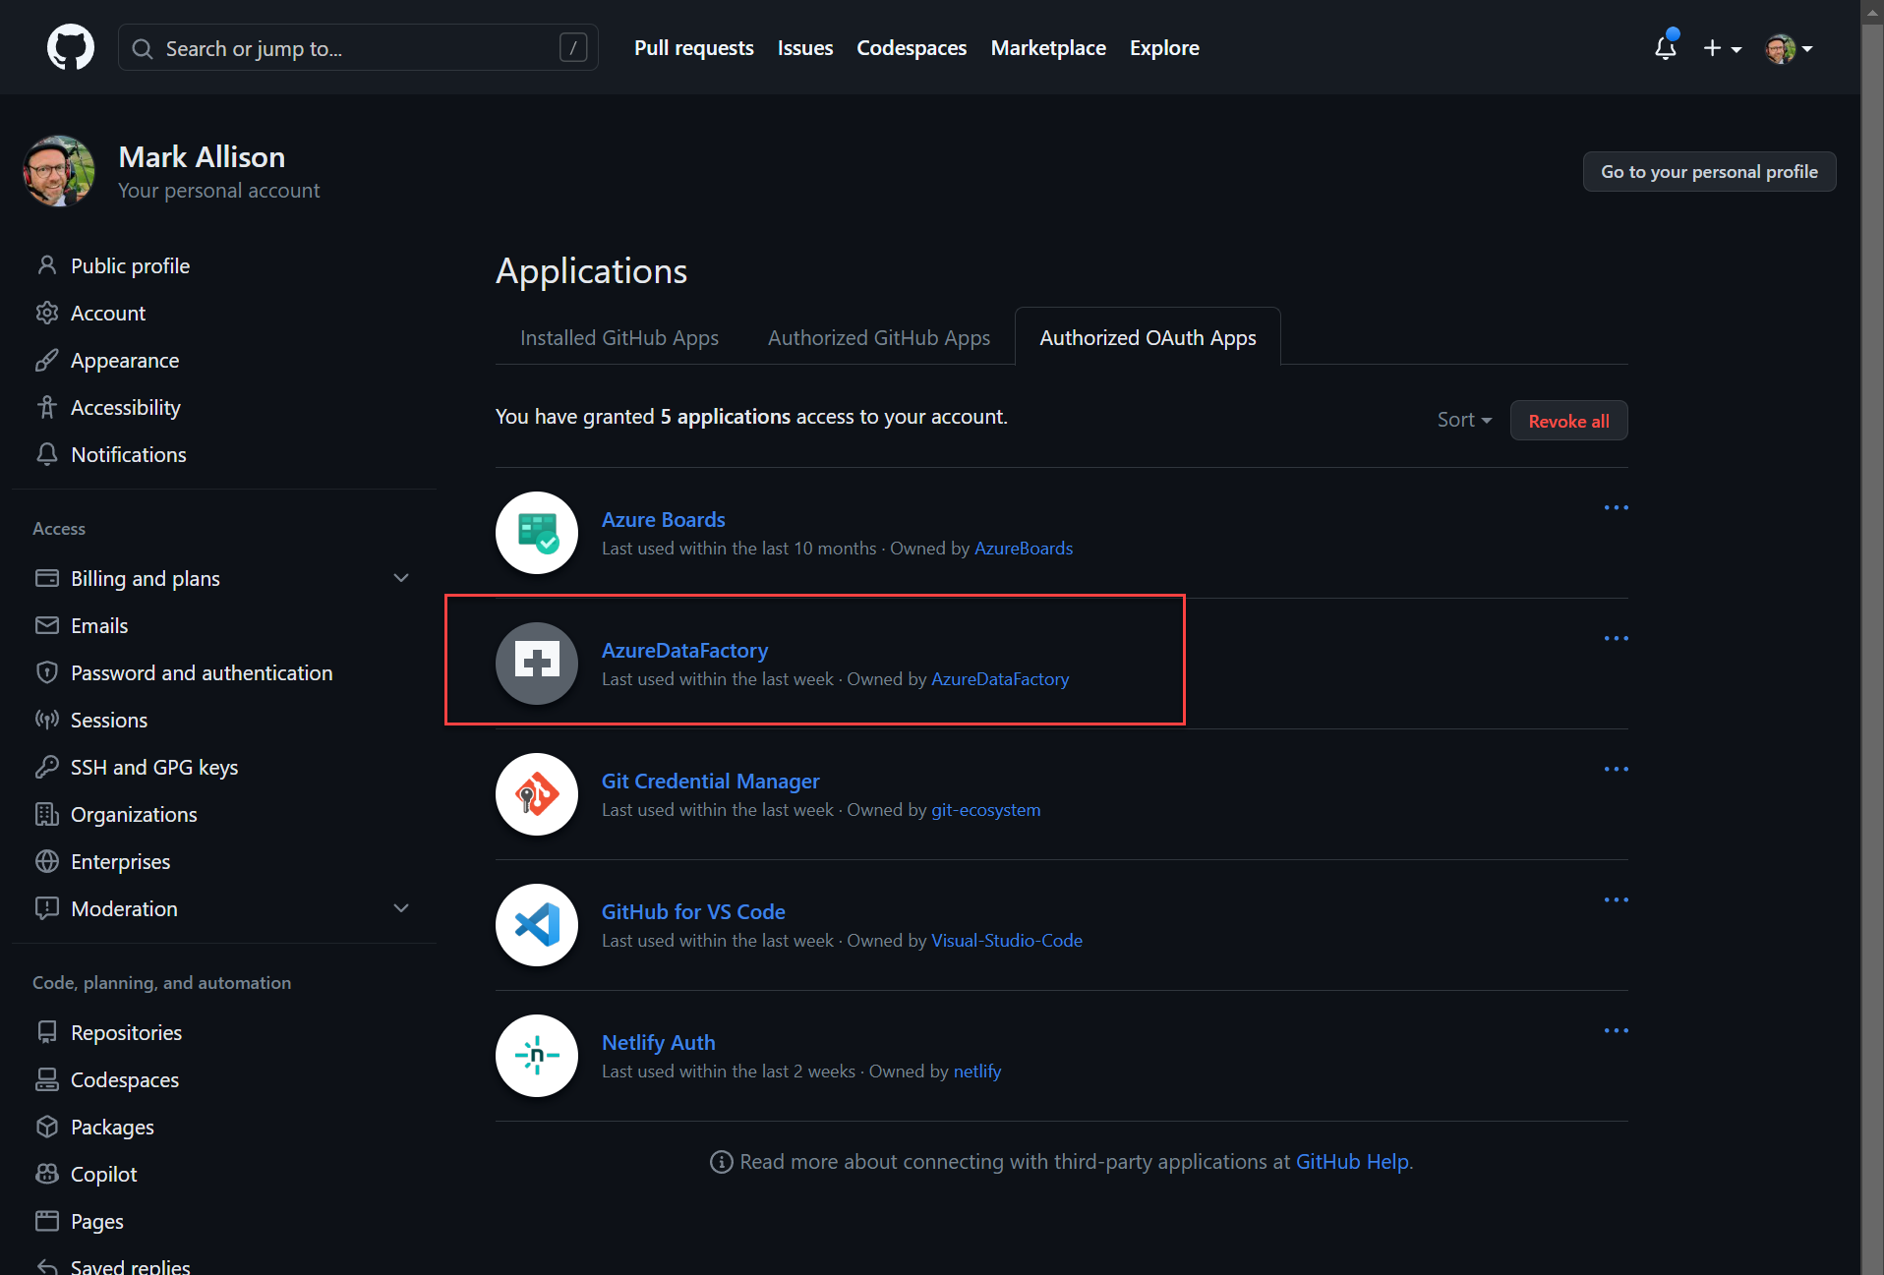Open Saved replies in the sidebar
The height and width of the screenshot is (1275, 1884).
tap(130, 1266)
